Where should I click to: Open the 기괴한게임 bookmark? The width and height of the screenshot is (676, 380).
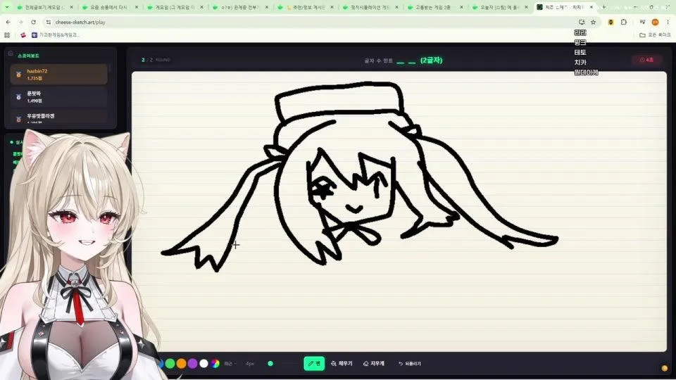tap(56, 35)
